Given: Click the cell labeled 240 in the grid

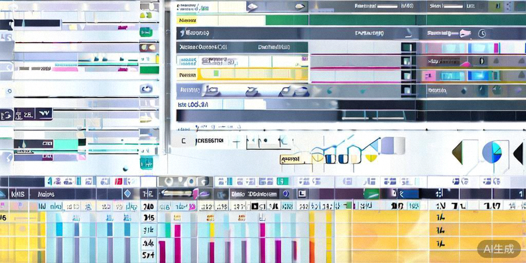Looking at the screenshot, I should [x=148, y=206].
